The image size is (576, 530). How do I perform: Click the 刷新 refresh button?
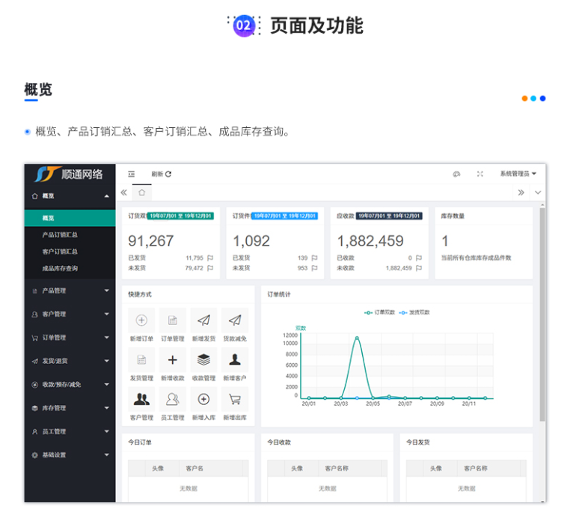click(x=161, y=174)
